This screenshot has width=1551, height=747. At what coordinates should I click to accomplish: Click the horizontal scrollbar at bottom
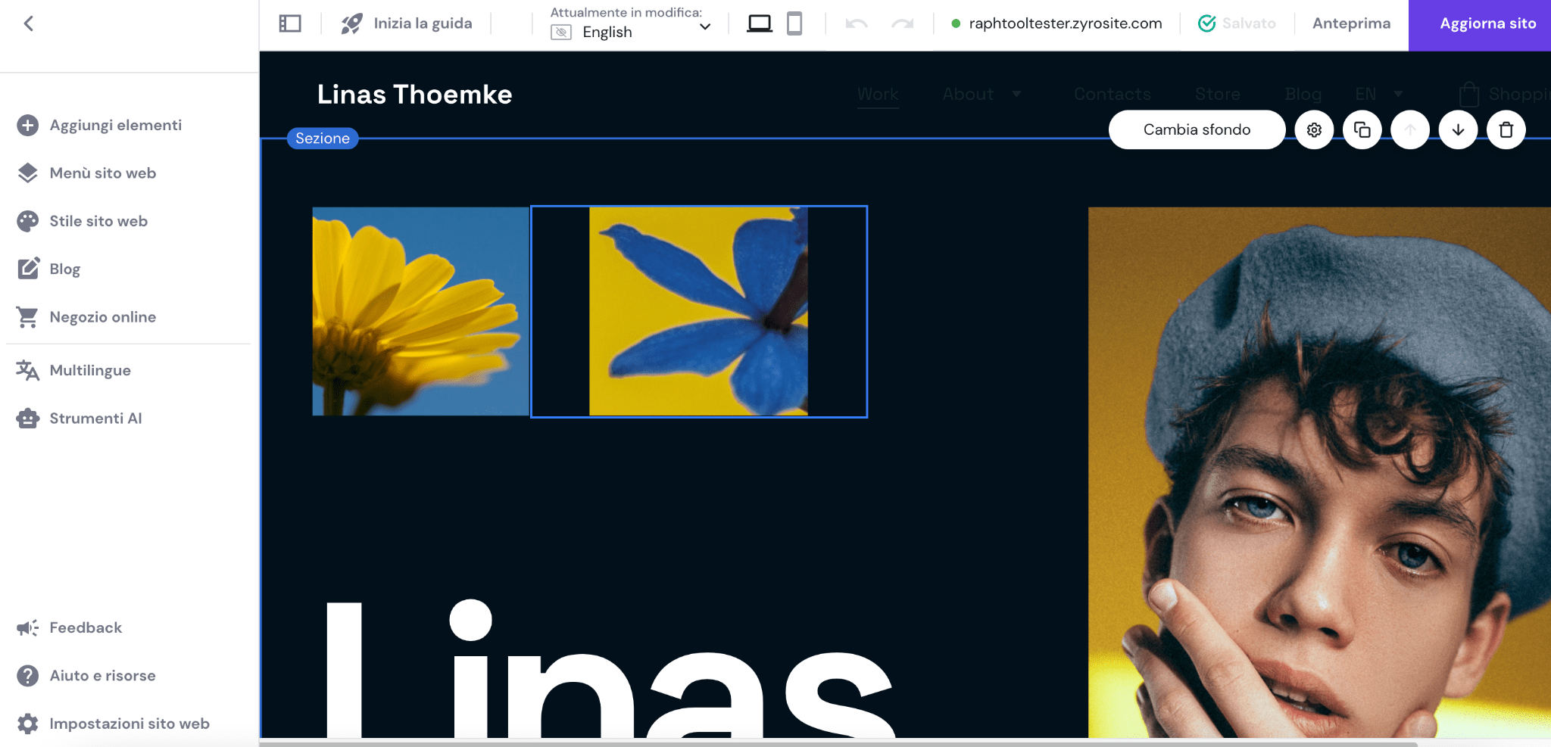coord(838,743)
